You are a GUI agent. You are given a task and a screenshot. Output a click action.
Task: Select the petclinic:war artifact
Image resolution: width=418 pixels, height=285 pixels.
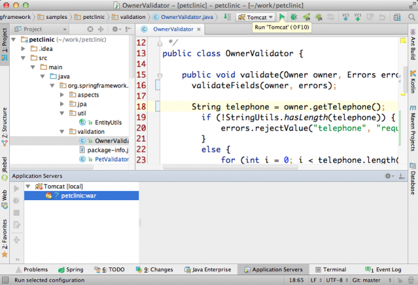click(81, 196)
